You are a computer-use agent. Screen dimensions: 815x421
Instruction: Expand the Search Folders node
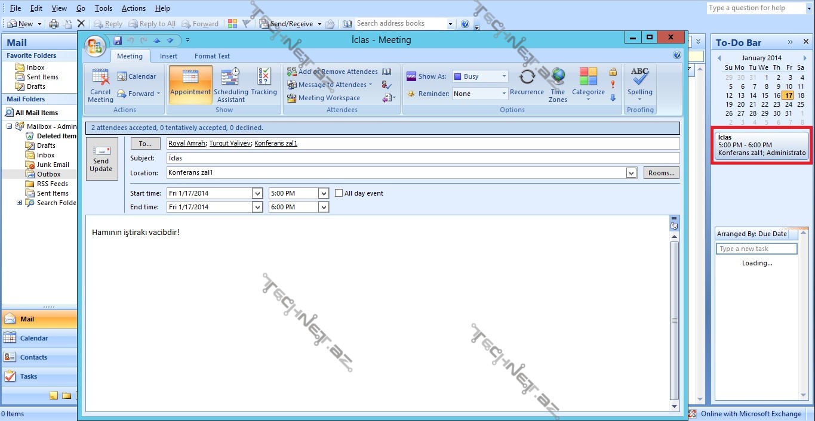pos(19,203)
